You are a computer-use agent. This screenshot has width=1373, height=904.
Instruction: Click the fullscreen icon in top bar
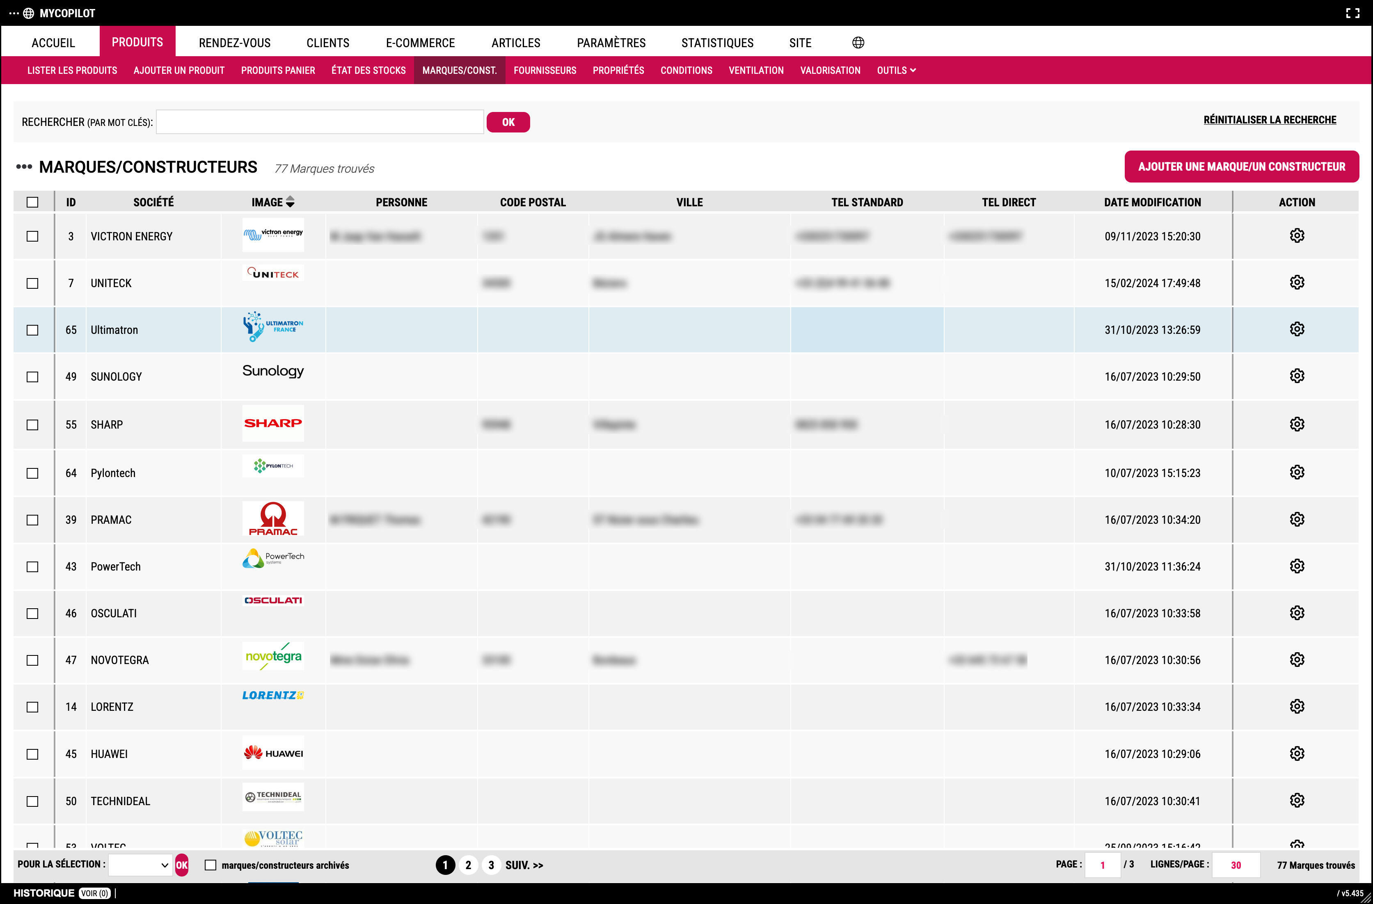point(1353,13)
